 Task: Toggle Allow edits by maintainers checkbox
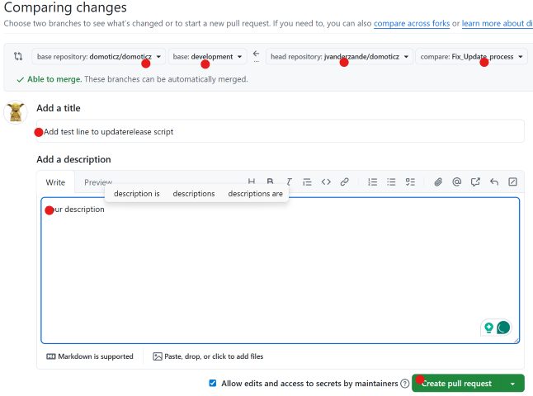tap(213, 384)
